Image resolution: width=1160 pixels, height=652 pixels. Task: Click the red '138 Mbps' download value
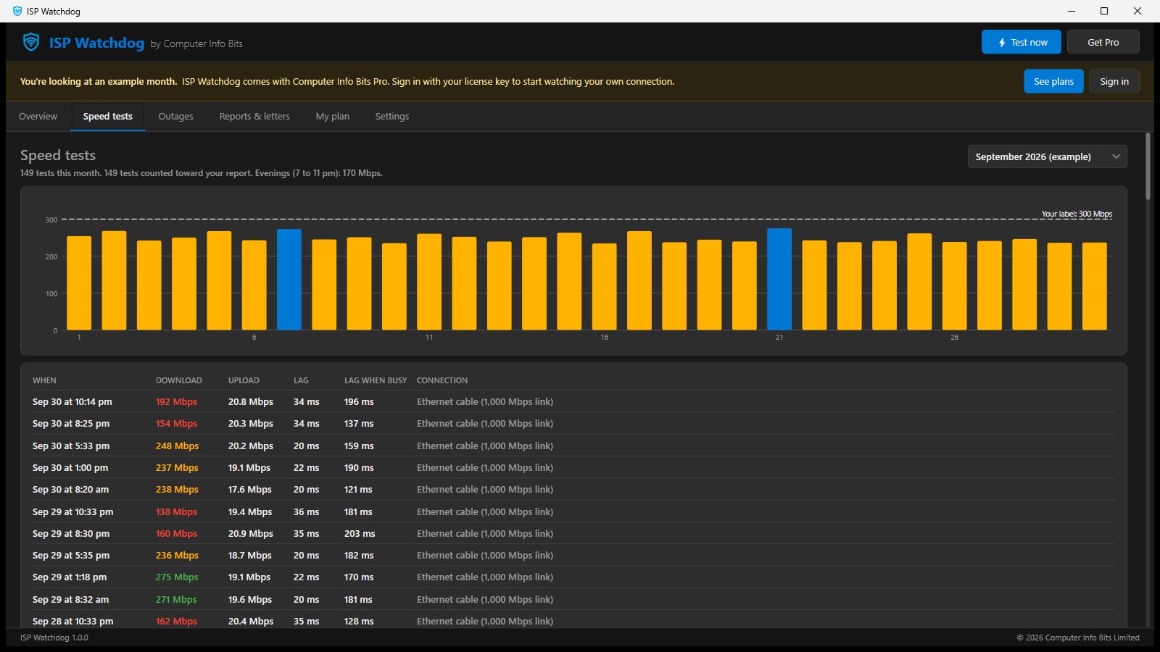pos(176,511)
